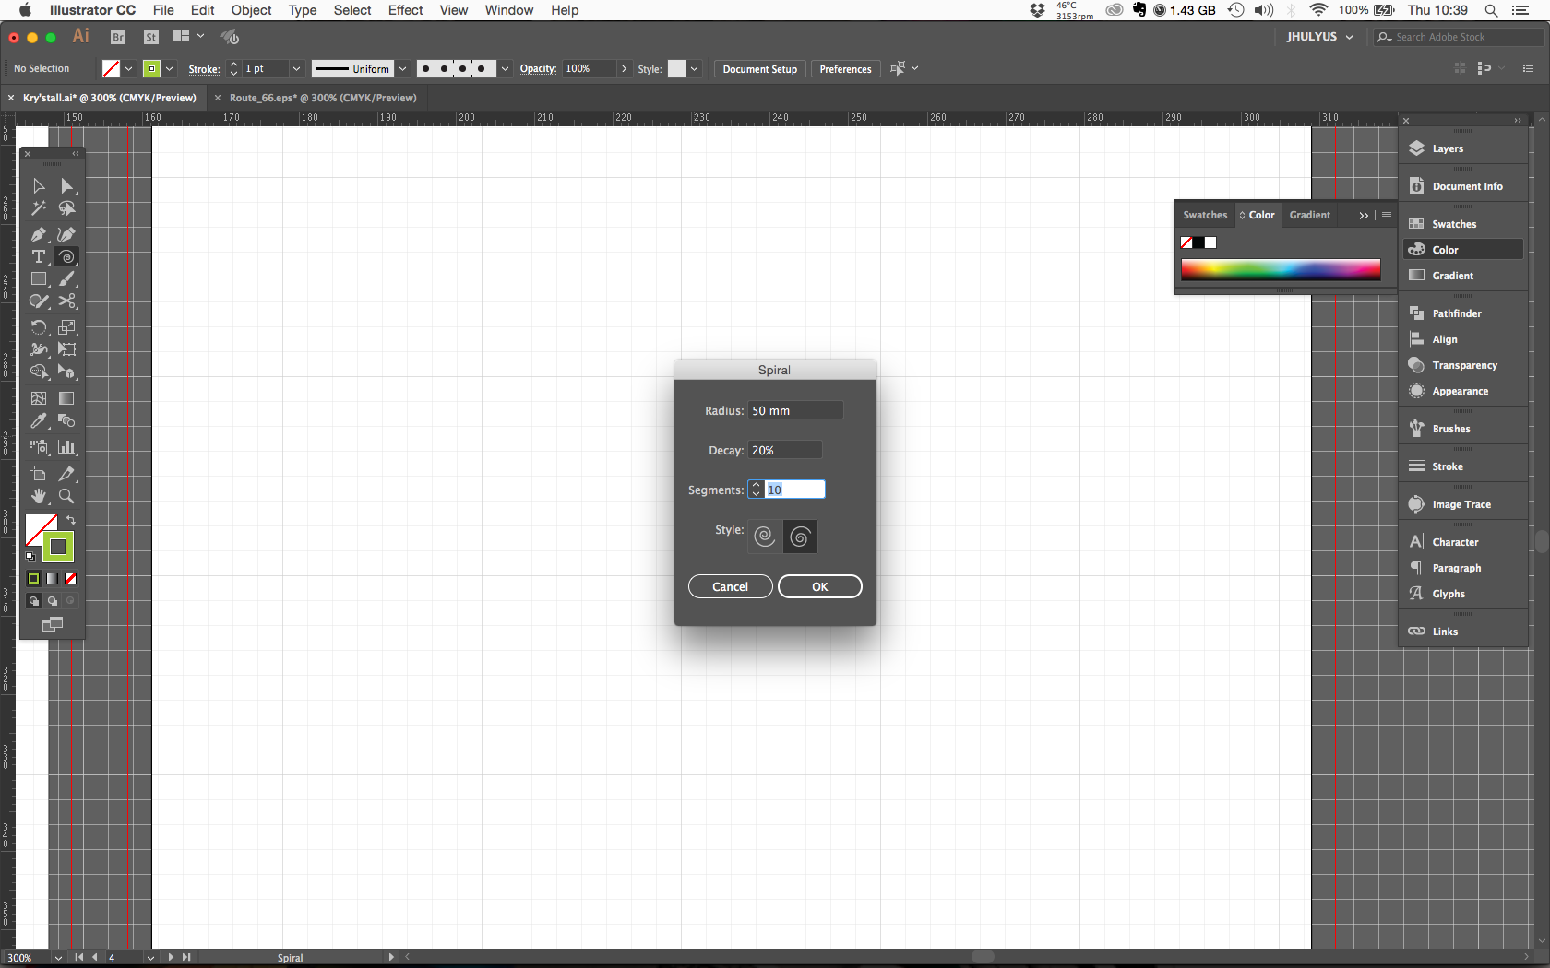
Task: Toggle the None fill swatch below the toolbar
Action: tap(71, 579)
